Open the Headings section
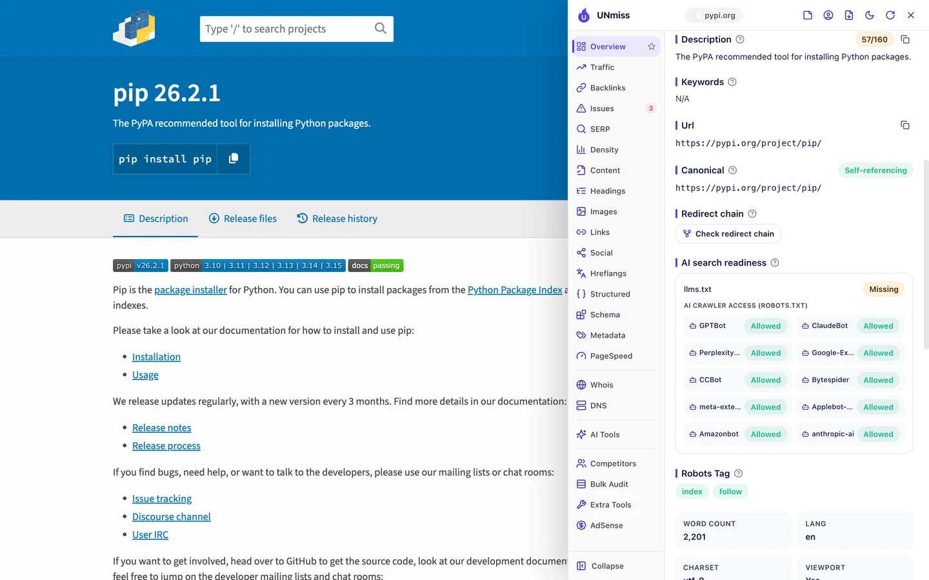This screenshot has height=580, width=929. (x=616, y=191)
